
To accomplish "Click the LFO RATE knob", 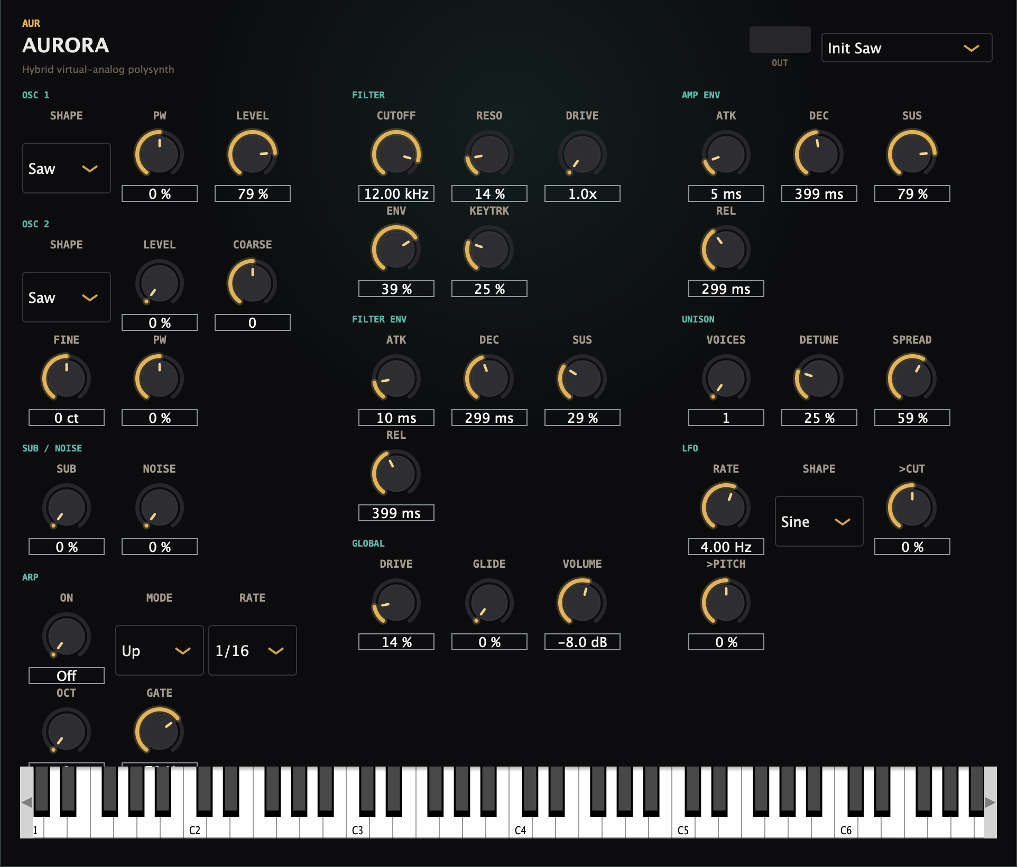I will (x=726, y=506).
